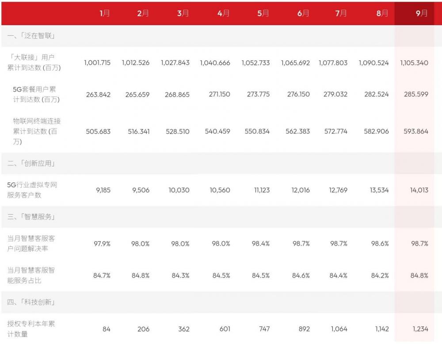This screenshot has width=442, height=344.
Task: Click the value 206
Action: tap(144, 329)
